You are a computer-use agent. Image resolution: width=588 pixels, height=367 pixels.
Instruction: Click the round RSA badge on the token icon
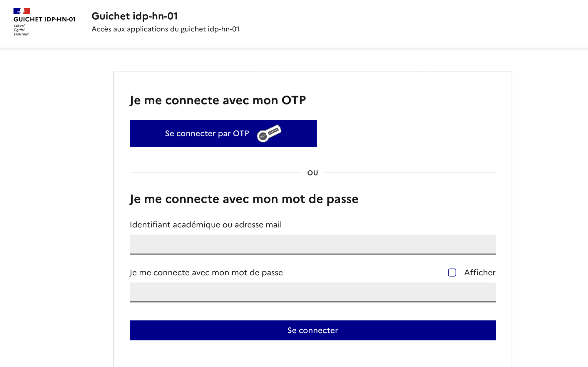[263, 136]
